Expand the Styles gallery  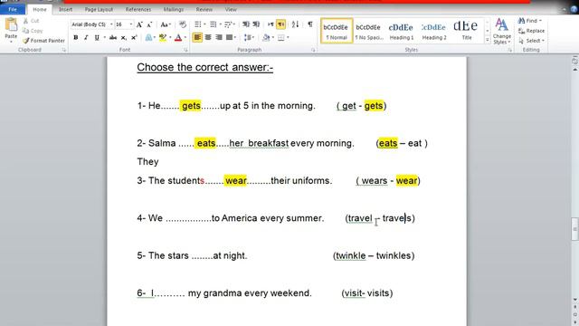coord(487,40)
